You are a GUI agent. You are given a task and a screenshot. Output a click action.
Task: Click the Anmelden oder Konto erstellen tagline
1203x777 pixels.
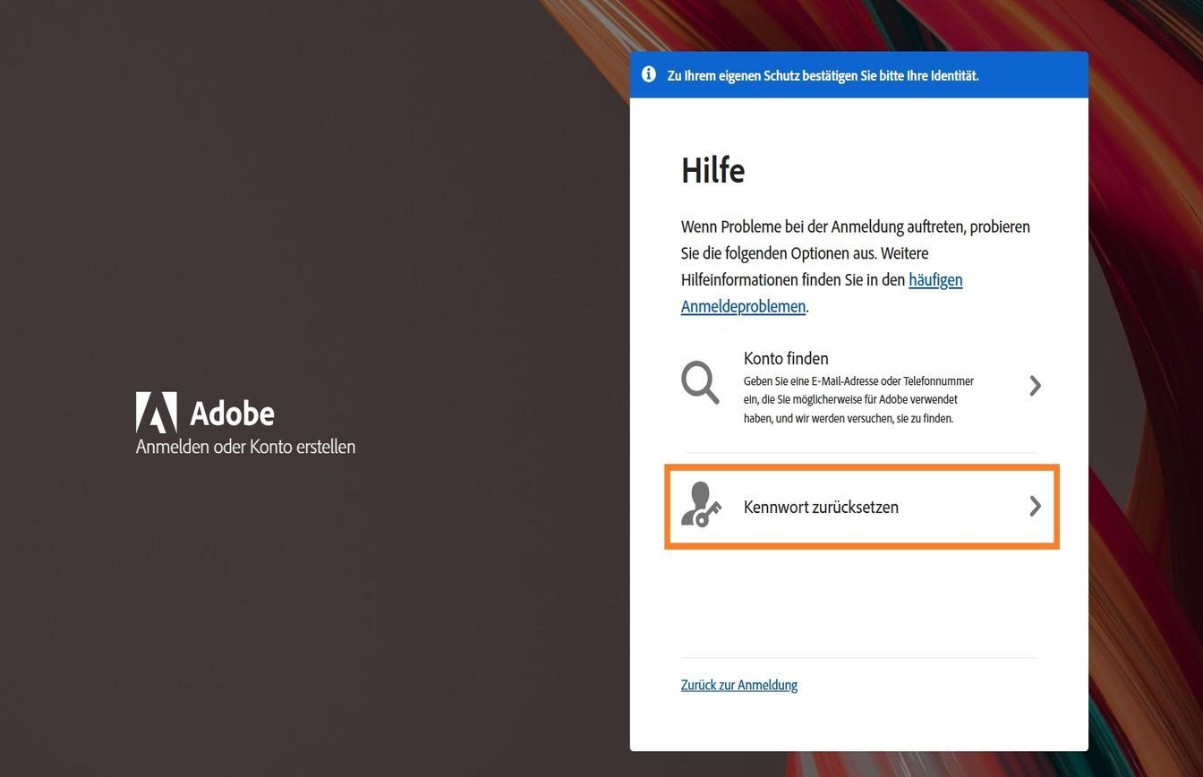(245, 447)
